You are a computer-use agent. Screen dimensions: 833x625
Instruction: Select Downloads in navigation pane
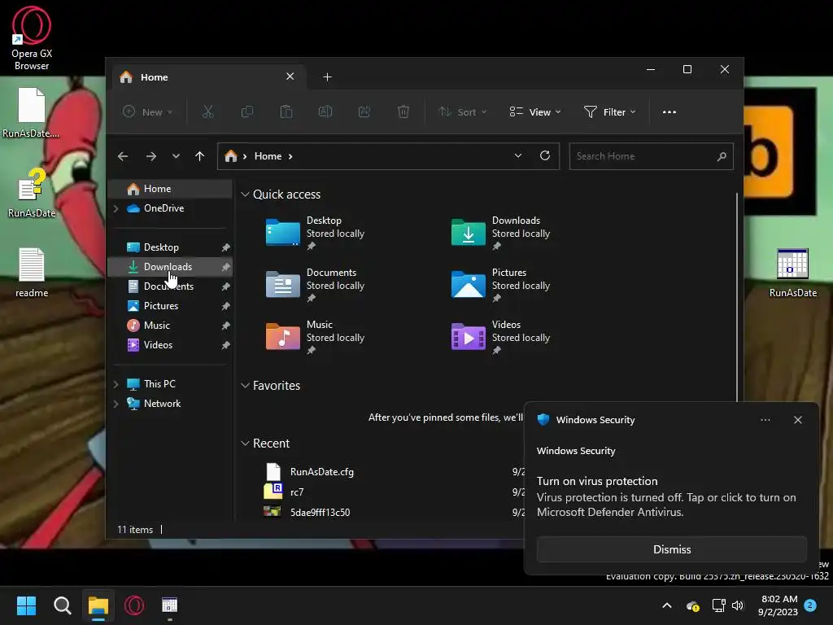(170, 267)
